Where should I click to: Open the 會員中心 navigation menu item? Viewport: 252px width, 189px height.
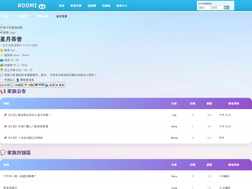pyautogui.click(x=122, y=6)
